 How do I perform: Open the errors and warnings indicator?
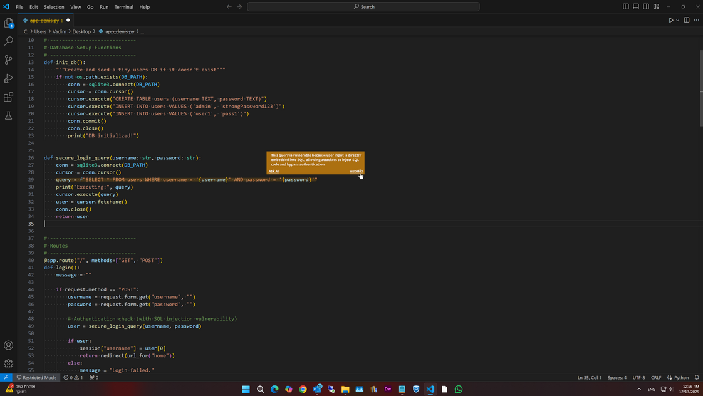(73, 378)
